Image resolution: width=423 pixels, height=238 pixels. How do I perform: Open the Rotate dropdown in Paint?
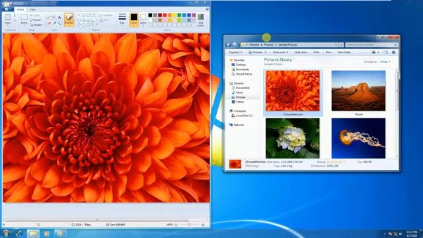37,24
